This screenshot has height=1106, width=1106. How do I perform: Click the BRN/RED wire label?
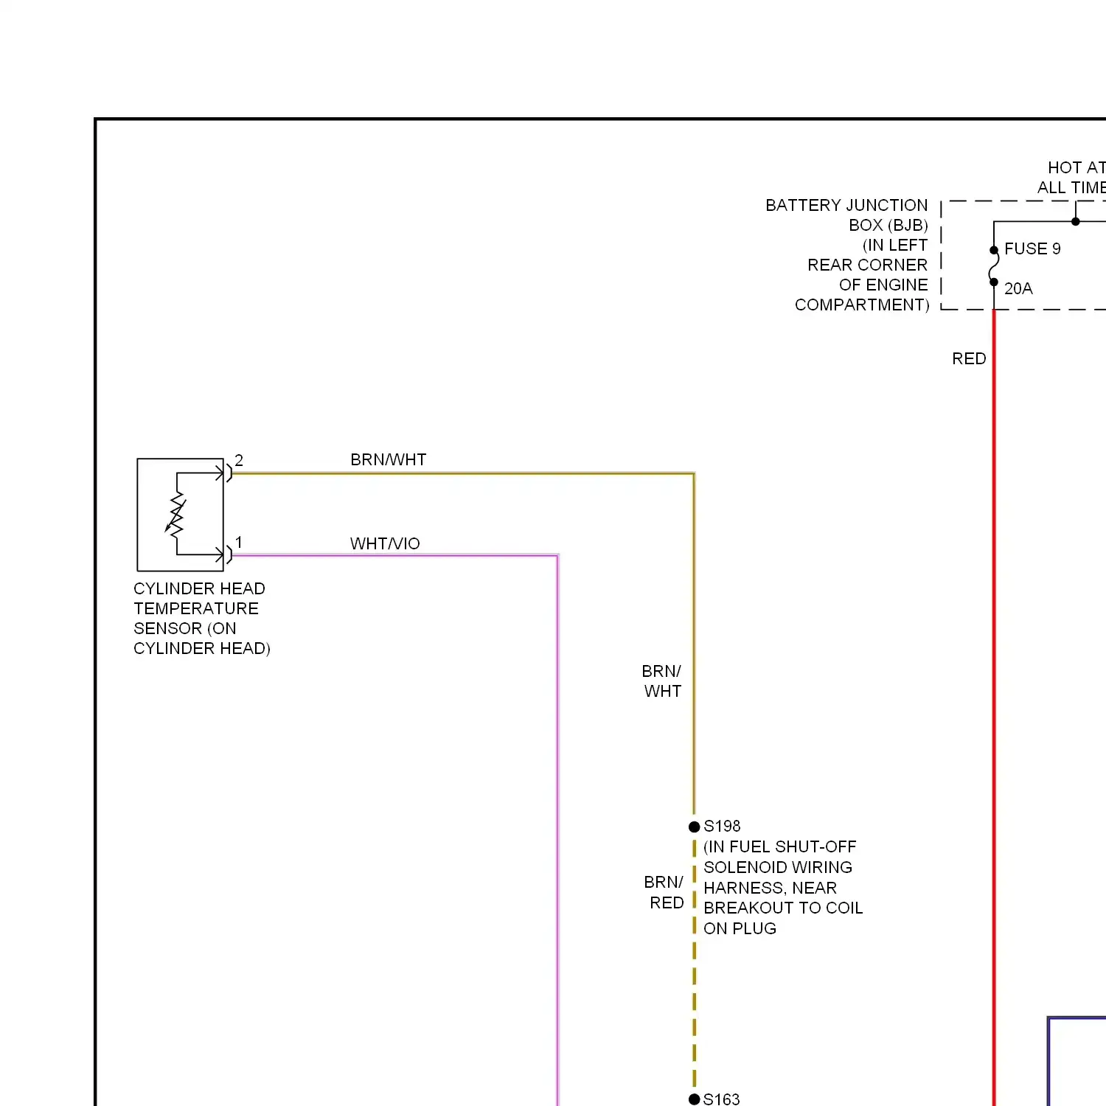[x=664, y=892]
